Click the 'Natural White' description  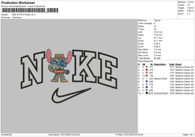161,79
